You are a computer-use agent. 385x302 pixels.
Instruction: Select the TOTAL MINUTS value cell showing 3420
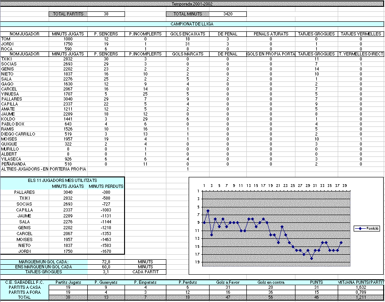(228, 14)
